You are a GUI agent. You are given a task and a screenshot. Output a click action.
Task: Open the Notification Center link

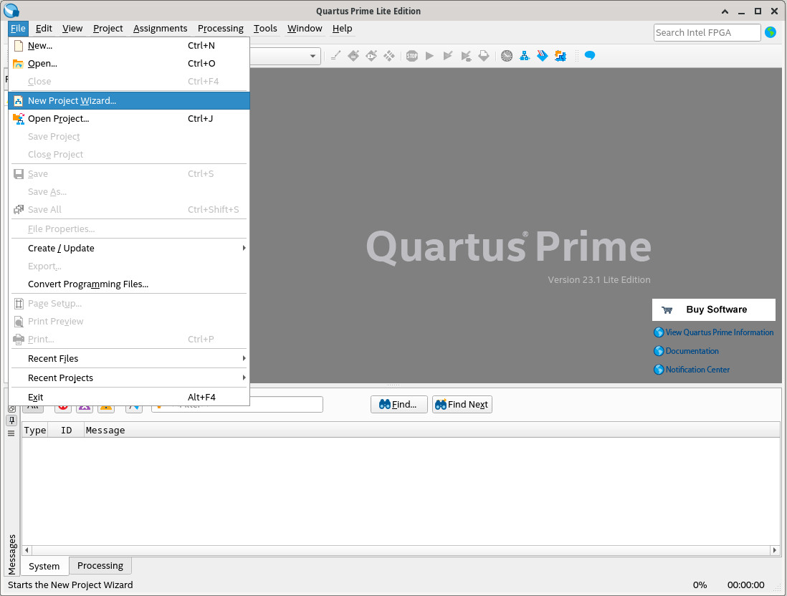pyautogui.click(x=697, y=370)
